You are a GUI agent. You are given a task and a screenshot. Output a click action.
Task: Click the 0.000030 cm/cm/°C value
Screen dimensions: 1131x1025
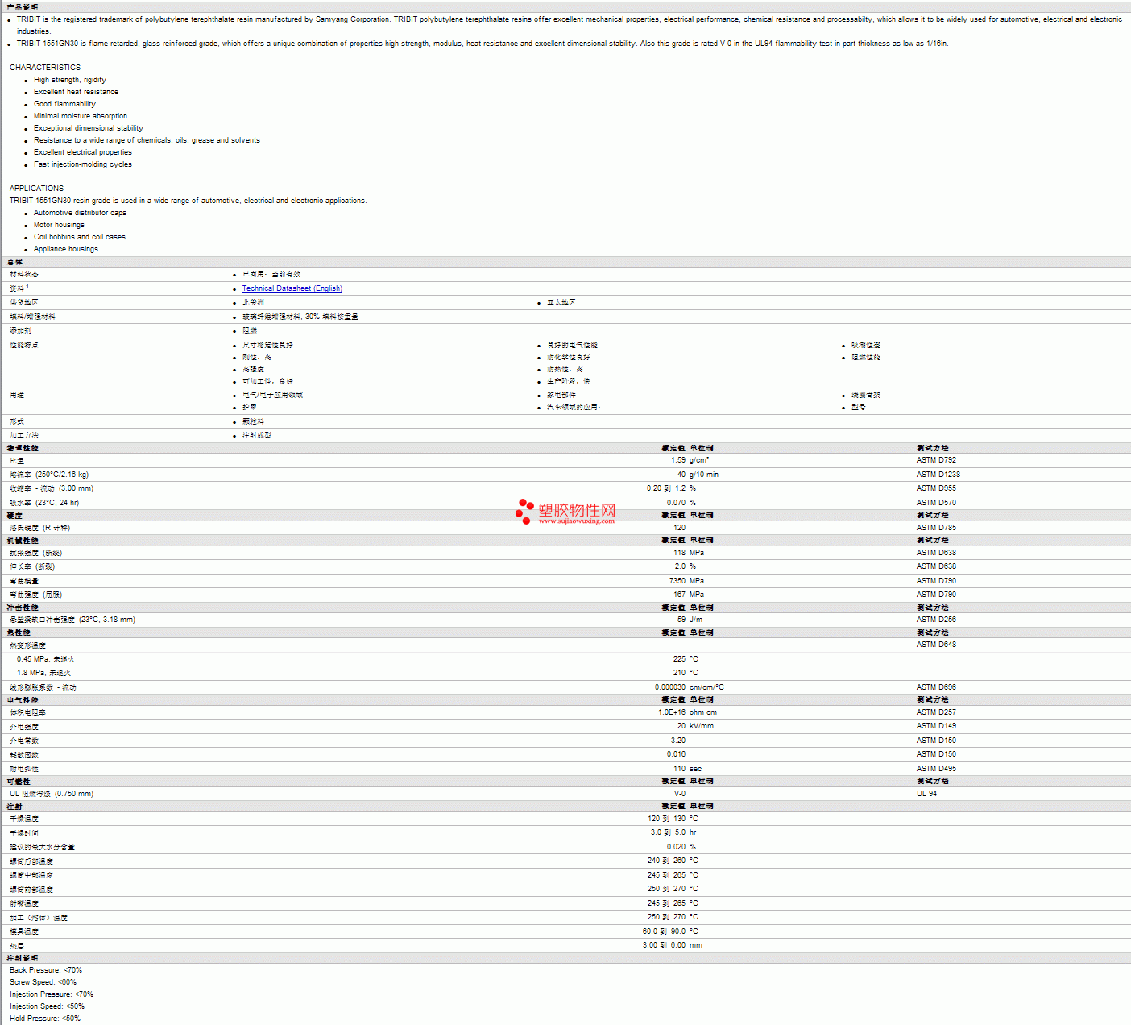point(690,687)
